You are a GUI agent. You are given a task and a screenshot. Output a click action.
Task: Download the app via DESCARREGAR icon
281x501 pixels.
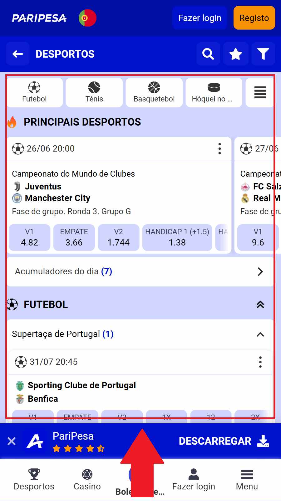tap(263, 441)
